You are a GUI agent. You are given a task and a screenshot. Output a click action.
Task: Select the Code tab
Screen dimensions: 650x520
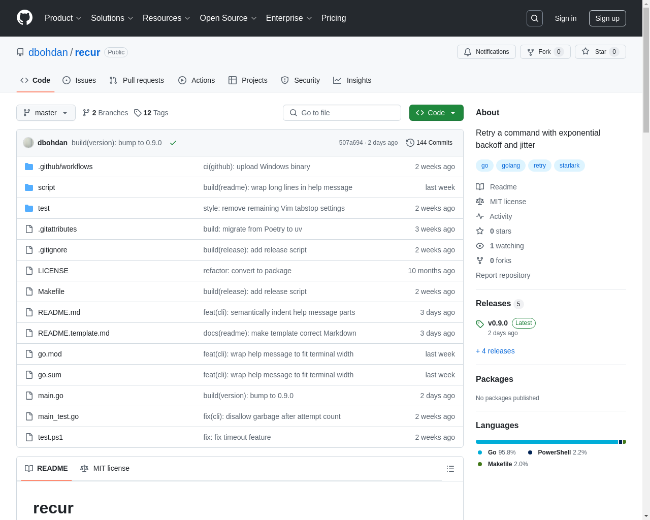click(36, 80)
